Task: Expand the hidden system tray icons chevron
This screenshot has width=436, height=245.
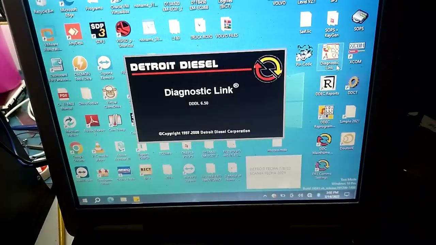Action: pos(265,196)
